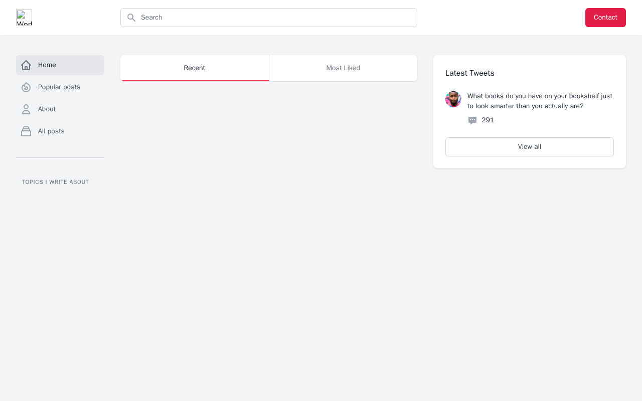Focus the Search input field
The image size is (642, 401).
point(276,18)
